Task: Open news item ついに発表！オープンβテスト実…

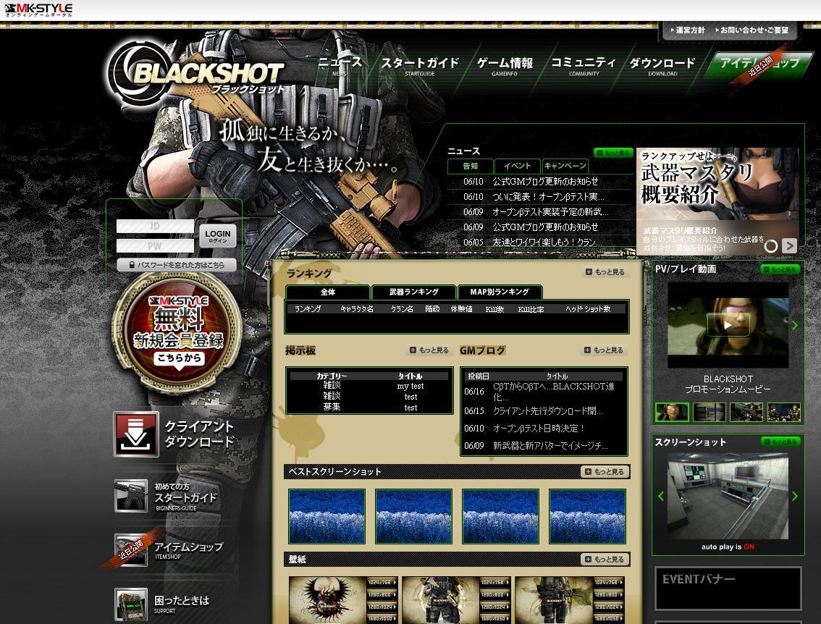Action: pos(548,197)
